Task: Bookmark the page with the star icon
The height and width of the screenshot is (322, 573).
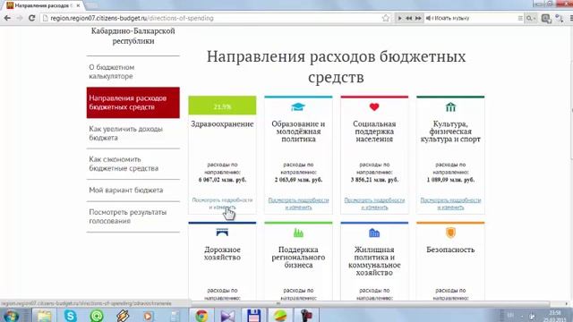Action: point(386,18)
